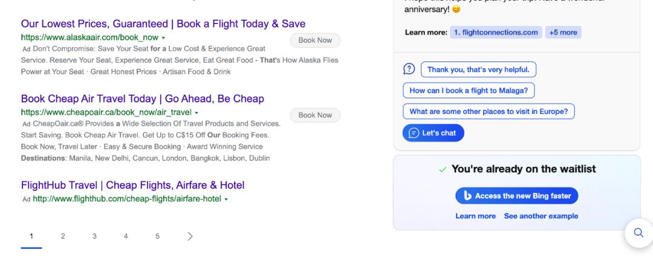
Task: Open FlightHub Travel cheap flights link
Action: 132,185
